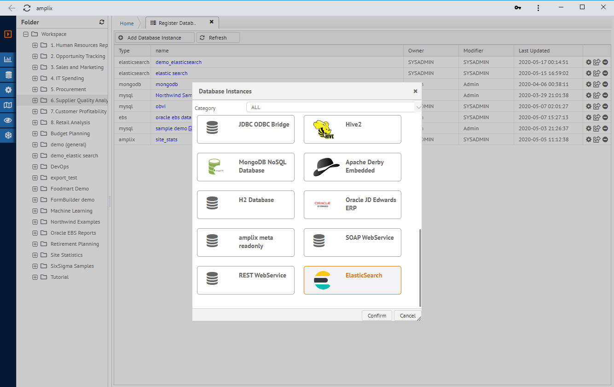Choose the MongoDB NoSQL Database card
Image resolution: width=614 pixels, height=387 pixels.
pyautogui.click(x=246, y=167)
